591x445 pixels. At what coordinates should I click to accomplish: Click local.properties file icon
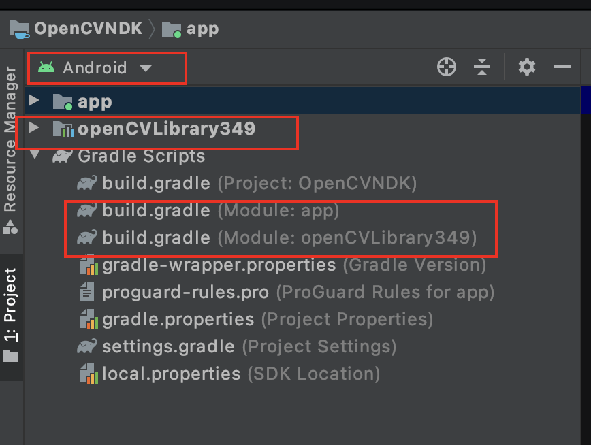click(x=89, y=374)
